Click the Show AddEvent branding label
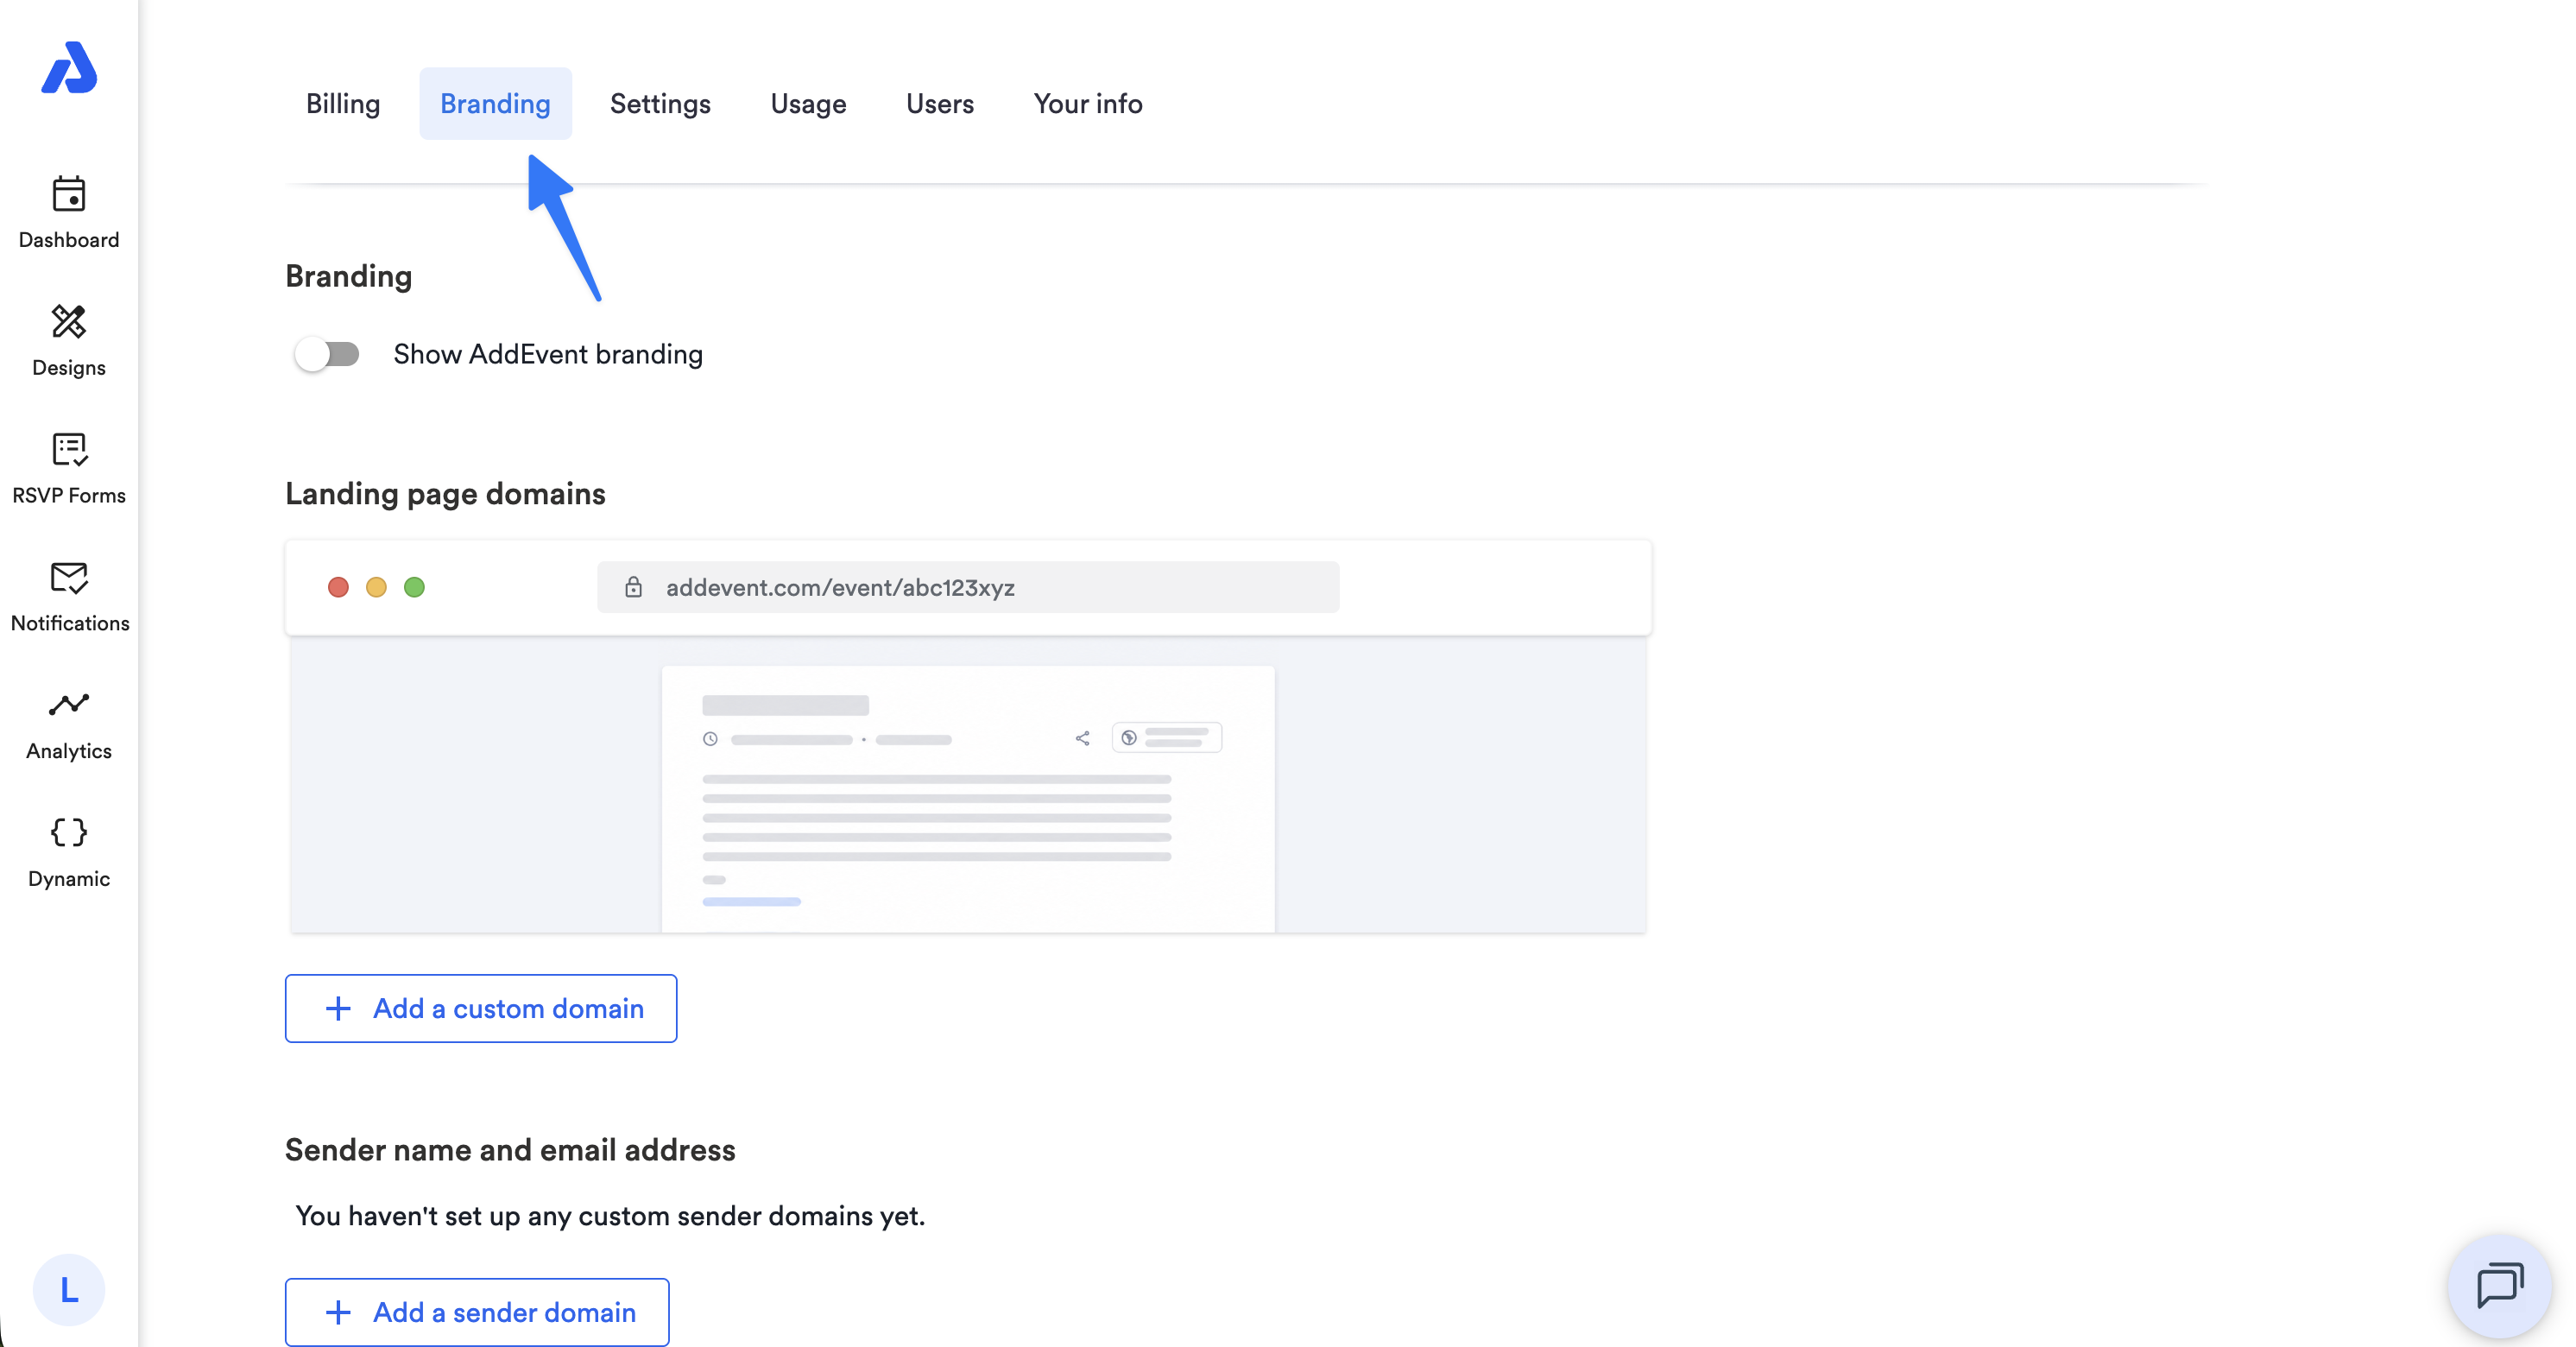The width and height of the screenshot is (2576, 1347). (548, 354)
